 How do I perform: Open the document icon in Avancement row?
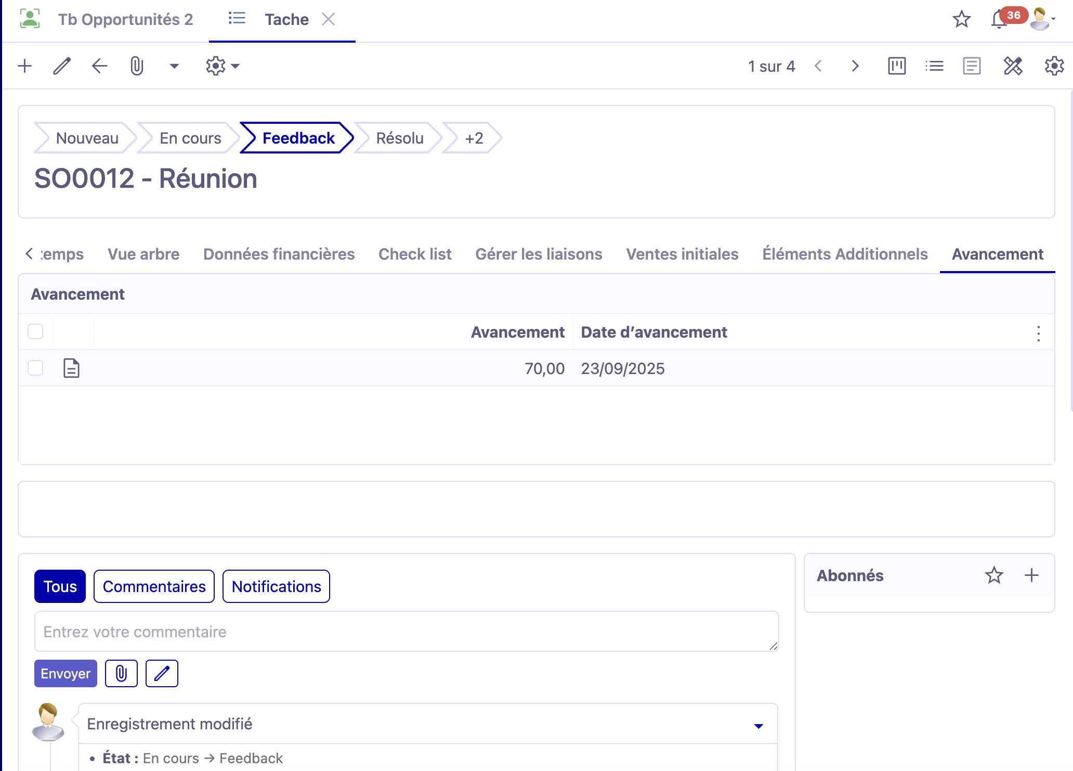71,368
